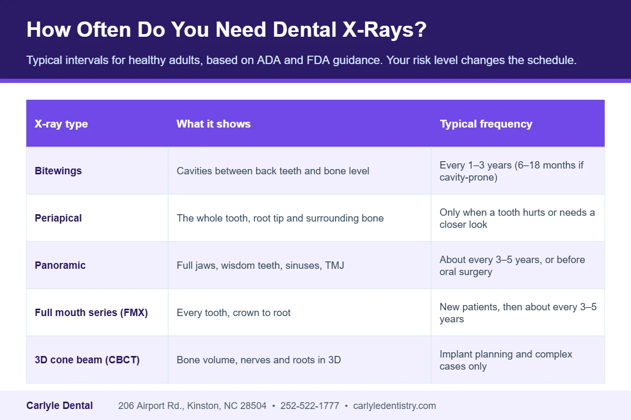Click the 'Panoramic' row label

click(60, 265)
